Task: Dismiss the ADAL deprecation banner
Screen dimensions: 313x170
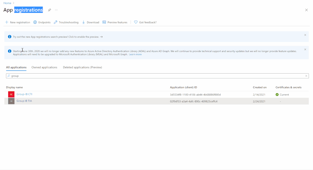Action: [305, 49]
